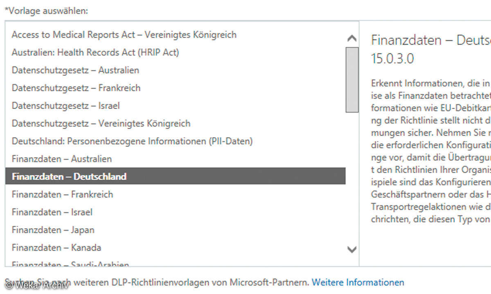491x294 pixels.
Task: Select Australien: Health Records Act (HRIP Act)
Action: pos(95,52)
